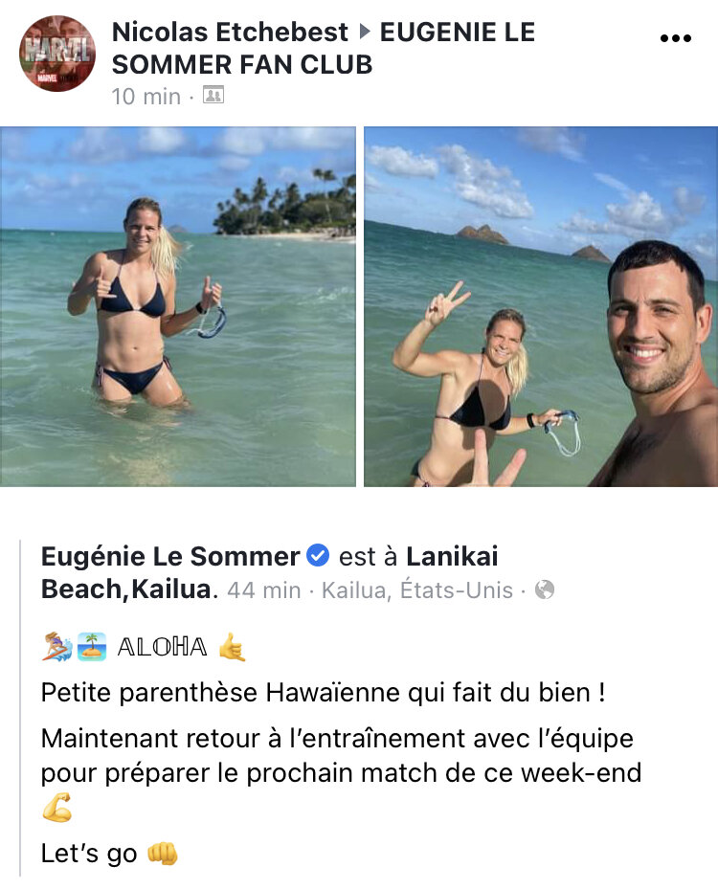The height and width of the screenshot is (889, 718).
Task: Open the EUGENIE LE SOMMER FAN CLUB group
Action: pos(324,48)
